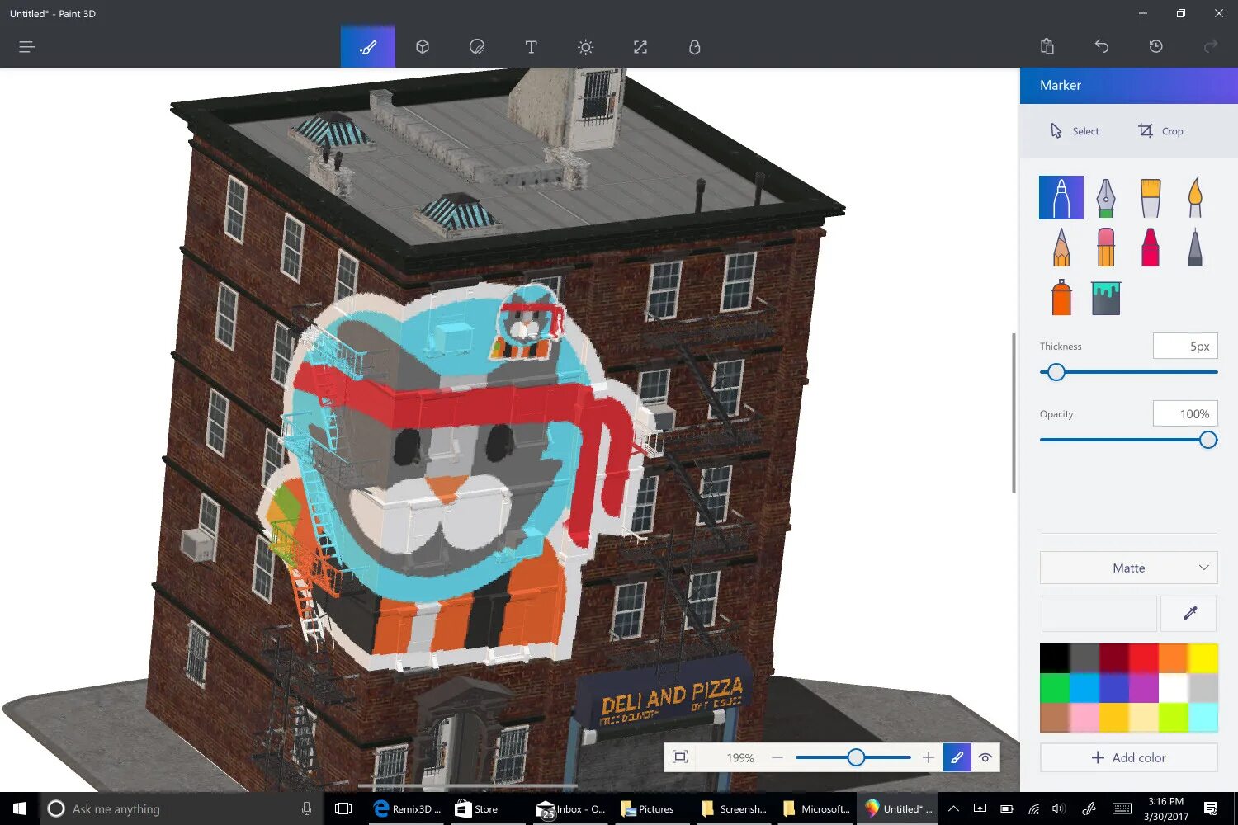Select the Oil brush tool

[1150, 197]
